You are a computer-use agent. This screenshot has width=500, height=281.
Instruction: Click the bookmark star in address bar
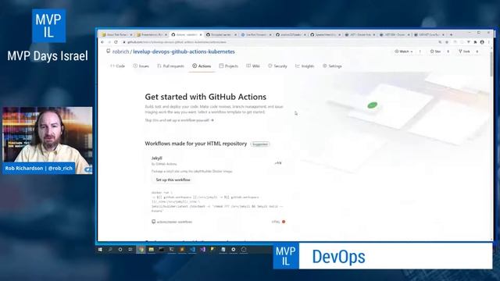click(447, 42)
